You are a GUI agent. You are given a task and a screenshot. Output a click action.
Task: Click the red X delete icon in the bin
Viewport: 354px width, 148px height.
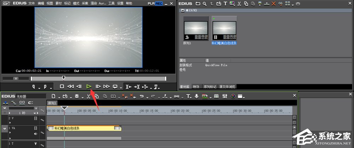click(273, 4)
